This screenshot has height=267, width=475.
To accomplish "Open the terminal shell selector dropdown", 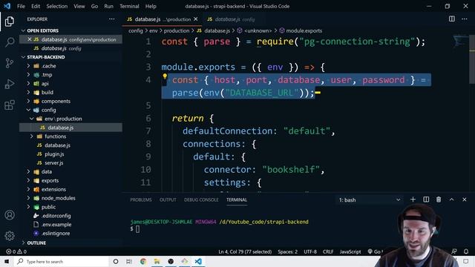I will [x=370, y=200].
